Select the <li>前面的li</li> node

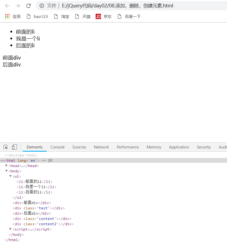pyautogui.click(x=35, y=182)
